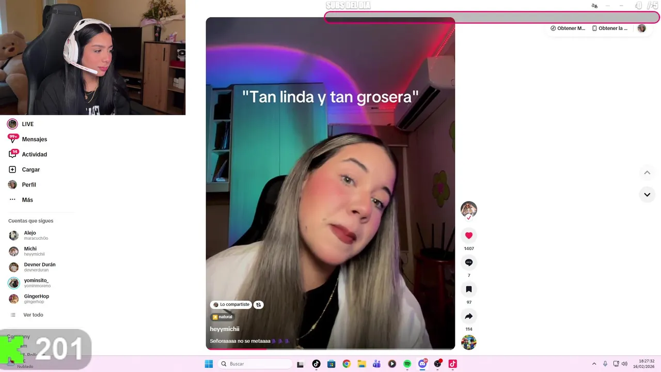Go to next video with down chevron

[x=647, y=195]
